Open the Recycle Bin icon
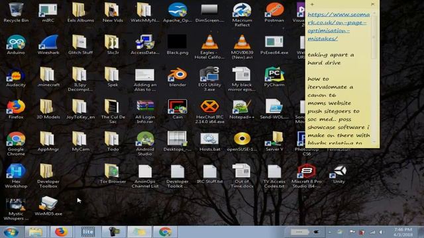 pos(16,12)
